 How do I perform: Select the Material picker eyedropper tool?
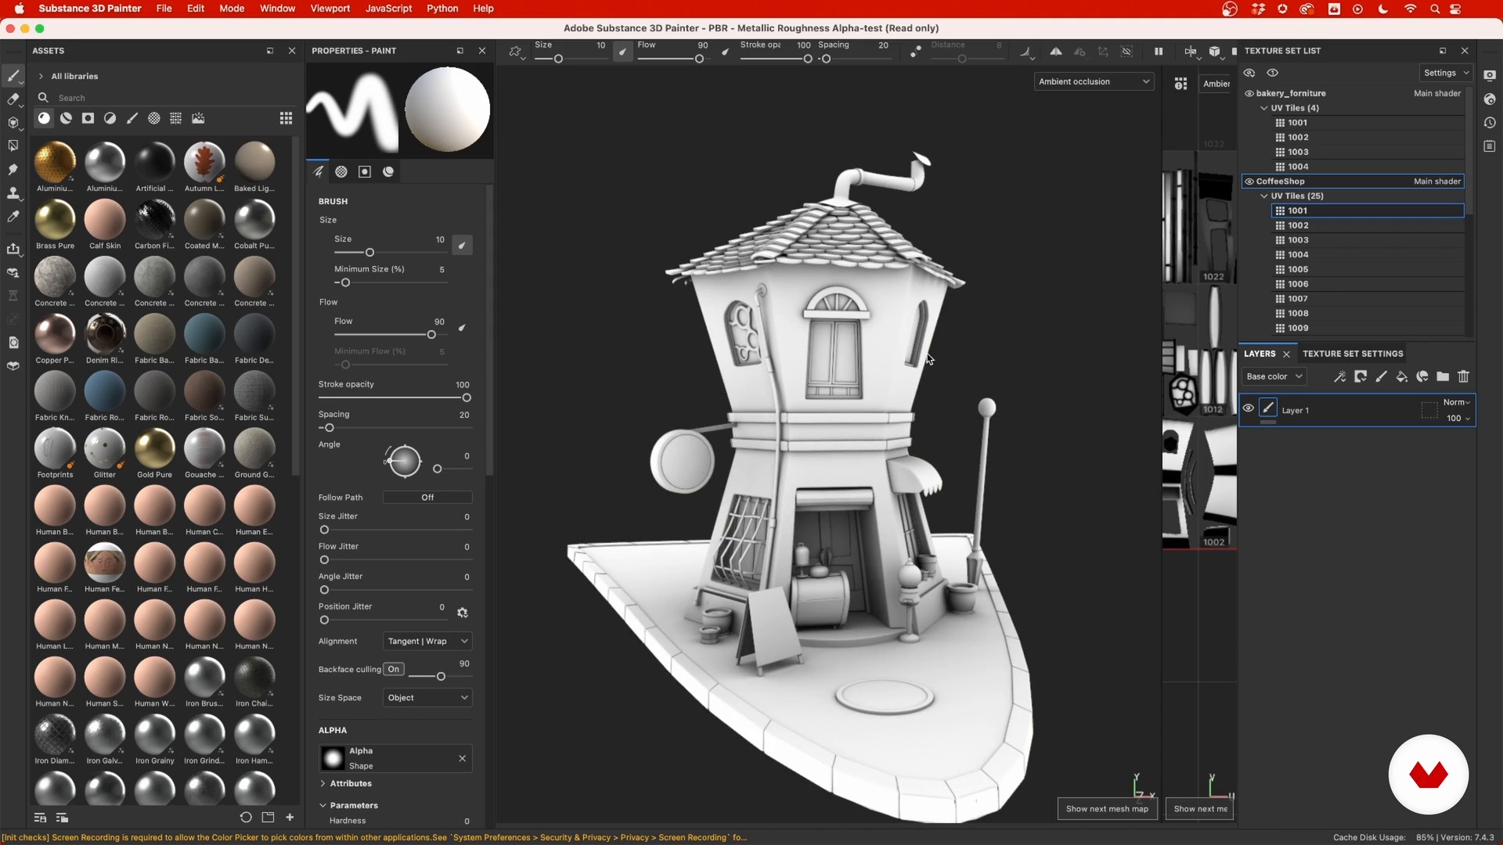(x=13, y=217)
